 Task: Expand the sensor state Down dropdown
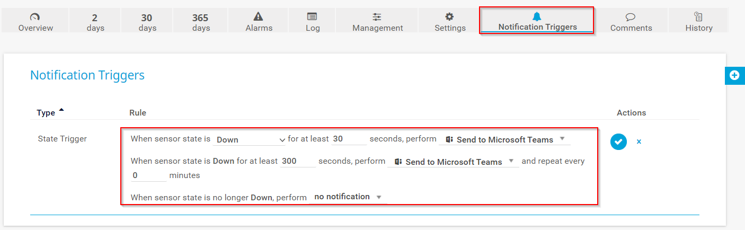[250, 140]
